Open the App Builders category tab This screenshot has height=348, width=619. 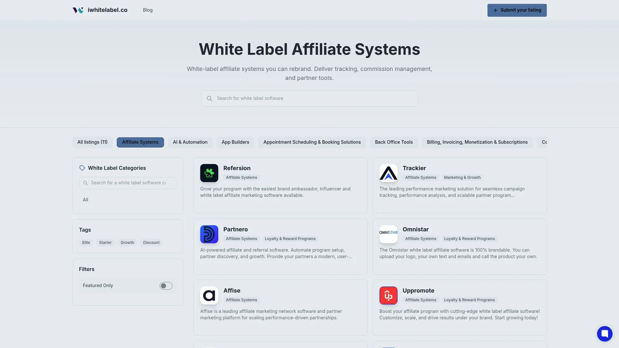coord(235,142)
